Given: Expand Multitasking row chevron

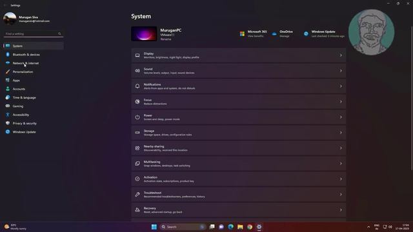Looking at the screenshot, I should coord(341,163).
